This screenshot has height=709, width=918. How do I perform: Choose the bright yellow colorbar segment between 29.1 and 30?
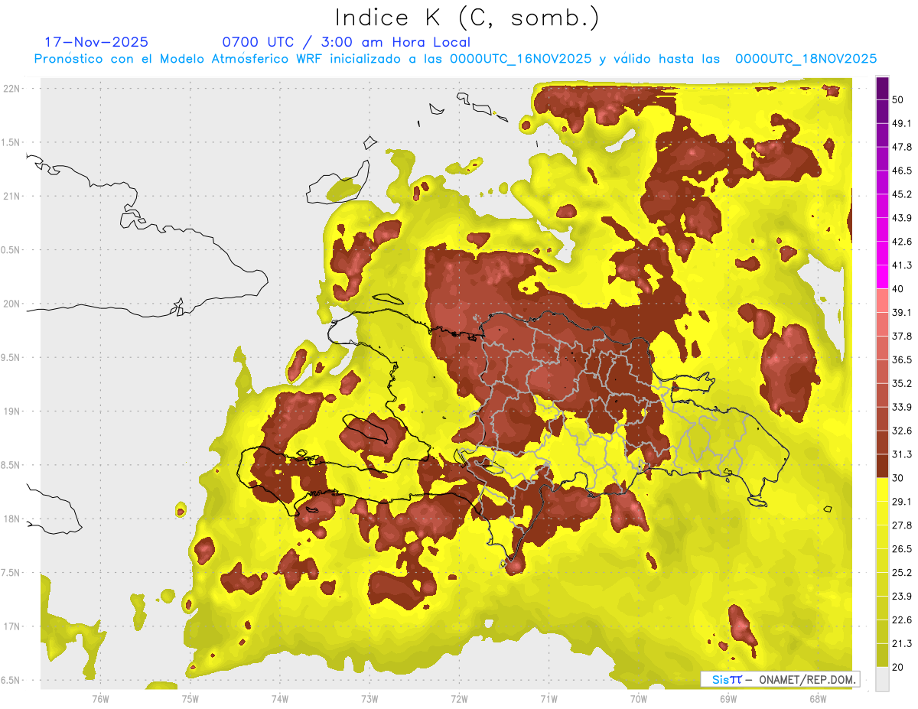[x=882, y=489]
